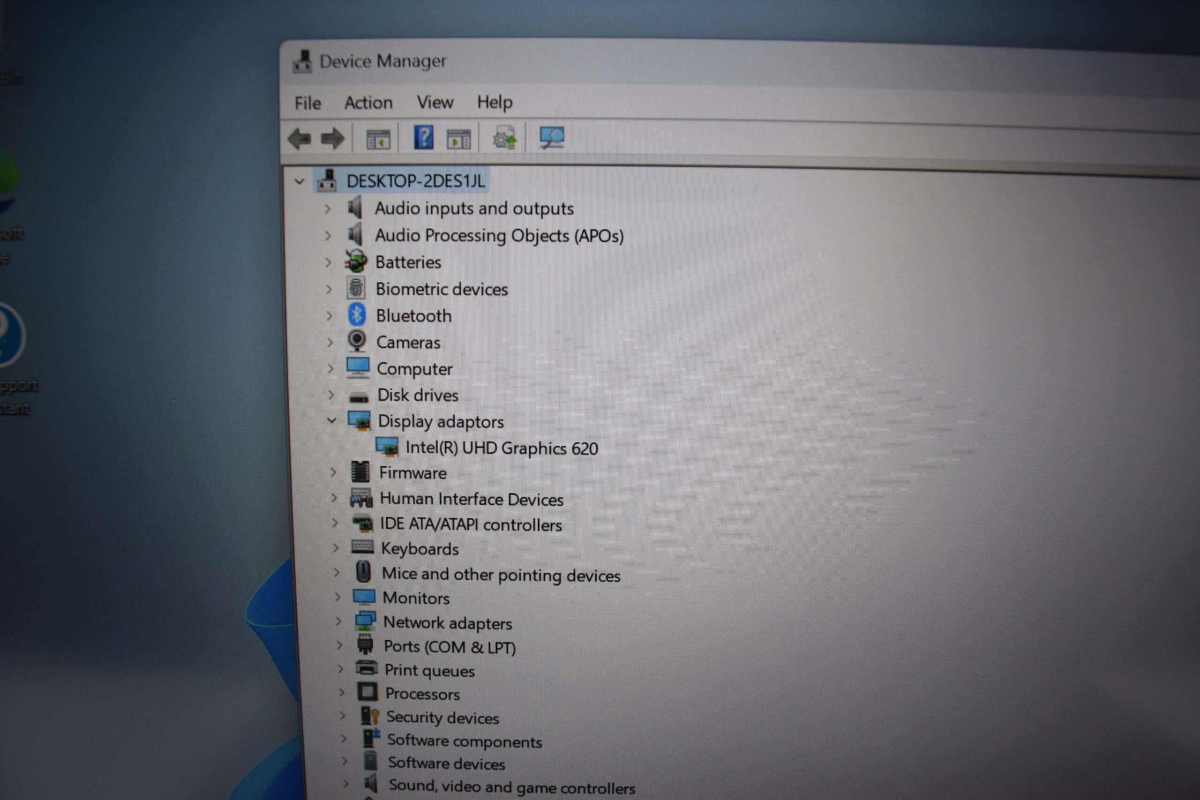1200x800 pixels.
Task: Click the Keyboards category icon
Action: click(x=362, y=547)
